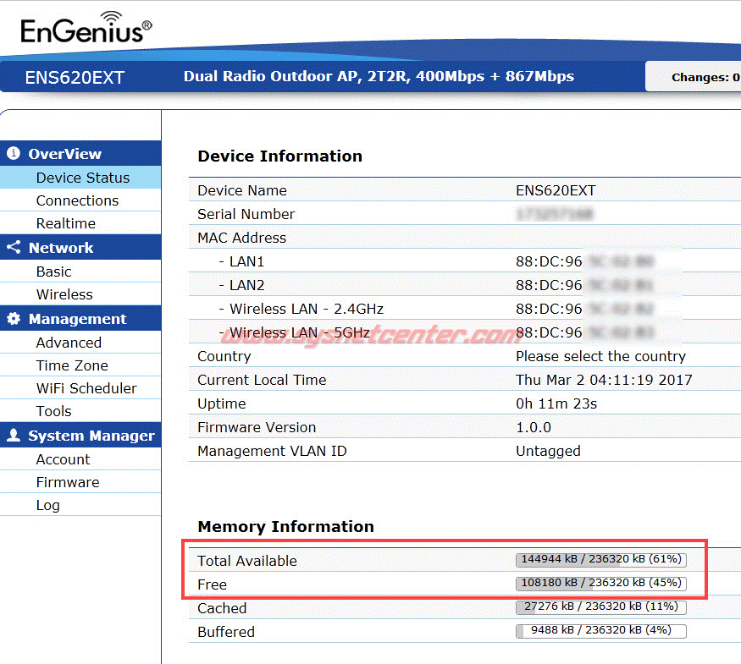The height and width of the screenshot is (664, 741).
Task: Click the EnGenius logo
Action: 86,30
